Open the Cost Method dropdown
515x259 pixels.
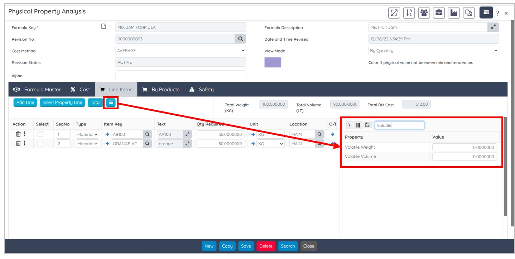click(x=181, y=51)
